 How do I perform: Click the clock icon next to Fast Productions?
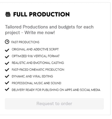(7, 42)
